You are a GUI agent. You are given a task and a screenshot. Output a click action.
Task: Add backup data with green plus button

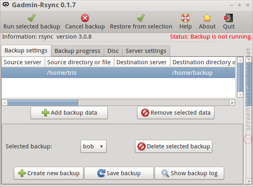(69, 113)
